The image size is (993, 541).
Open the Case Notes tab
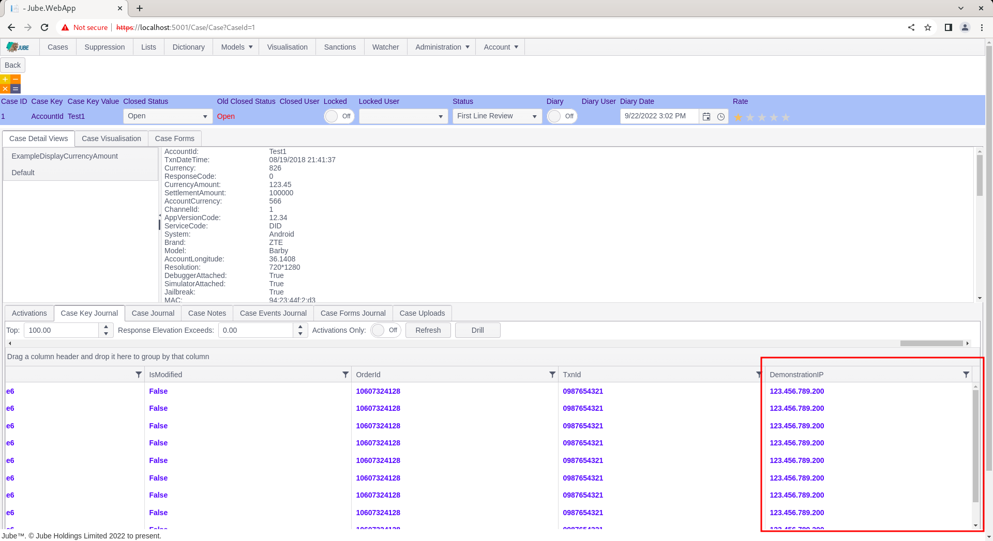coord(207,313)
